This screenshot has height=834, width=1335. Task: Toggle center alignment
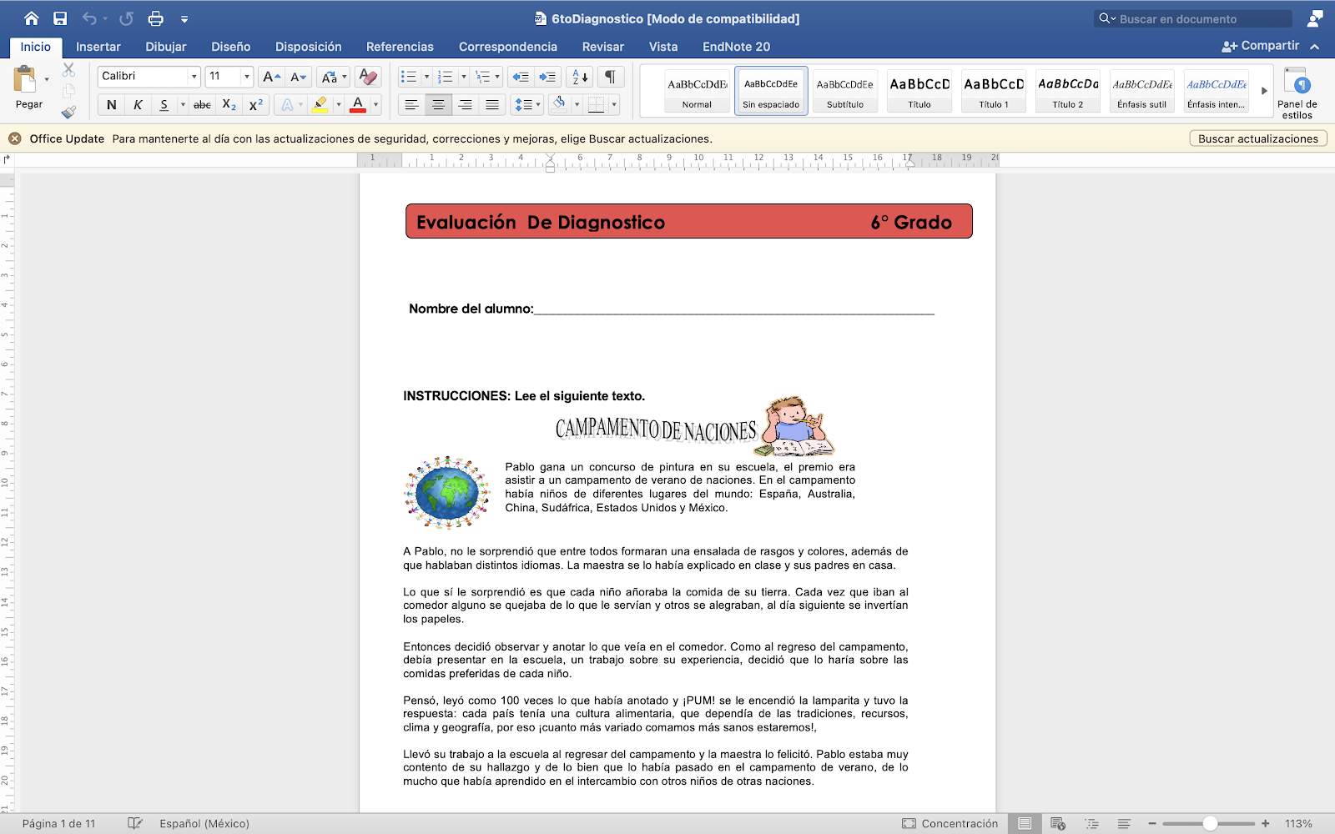point(438,104)
